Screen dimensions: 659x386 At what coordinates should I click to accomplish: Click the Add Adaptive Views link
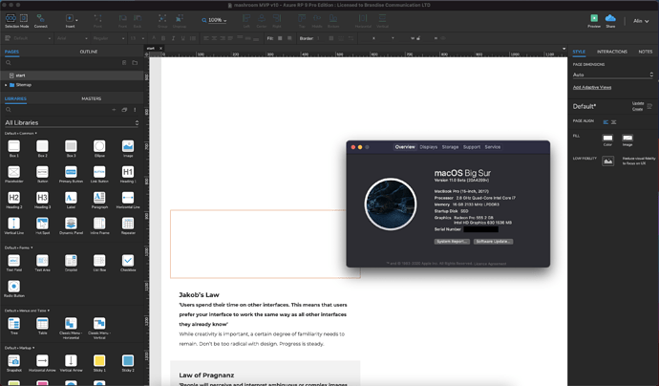[592, 88]
